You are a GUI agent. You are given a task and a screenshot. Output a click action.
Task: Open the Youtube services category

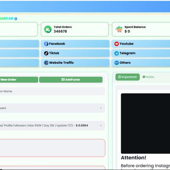click(141, 44)
